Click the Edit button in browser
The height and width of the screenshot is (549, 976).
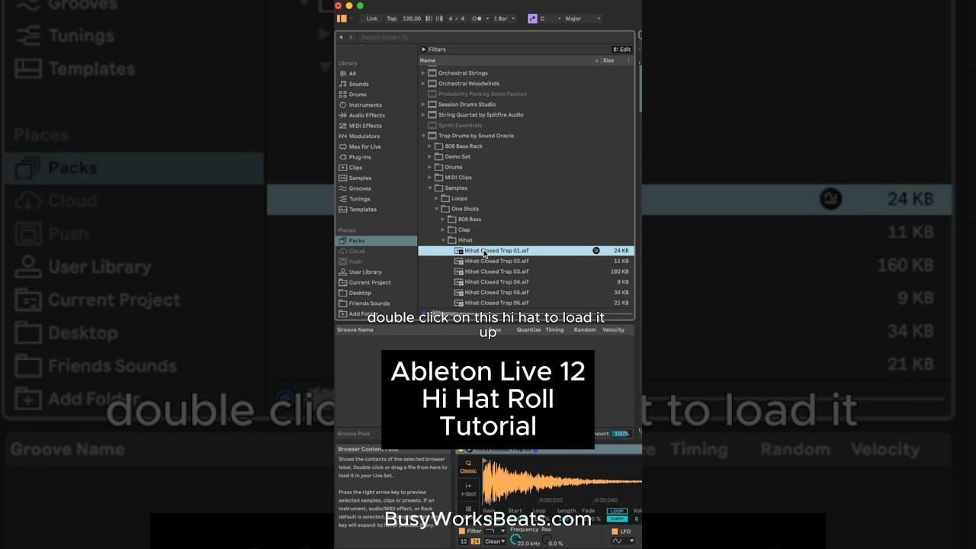(622, 50)
